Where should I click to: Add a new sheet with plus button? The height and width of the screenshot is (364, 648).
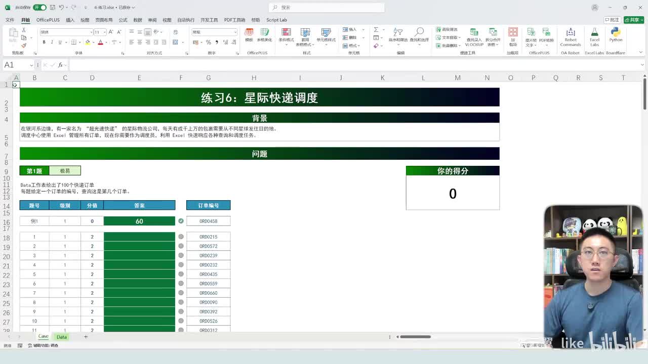[86, 337]
